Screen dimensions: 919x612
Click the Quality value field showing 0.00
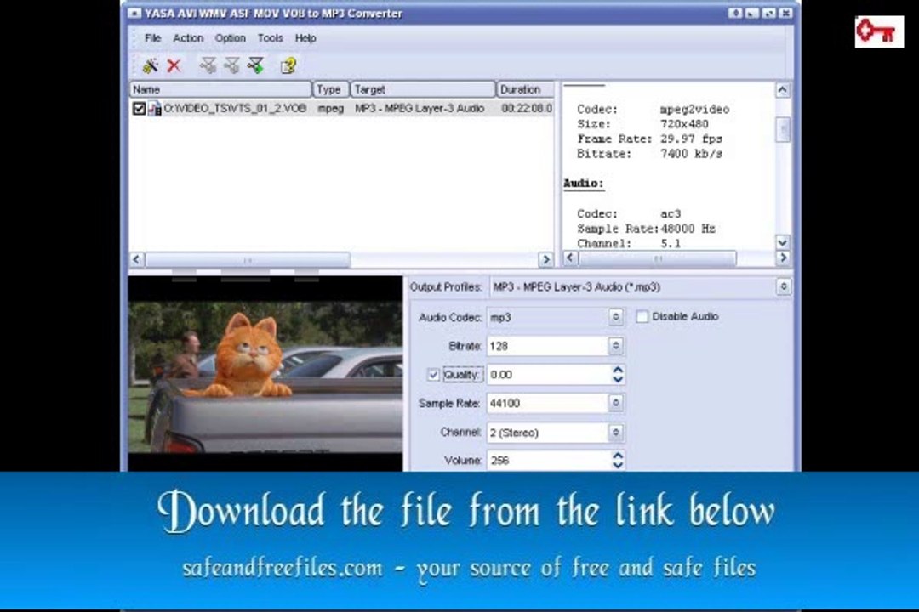549,375
